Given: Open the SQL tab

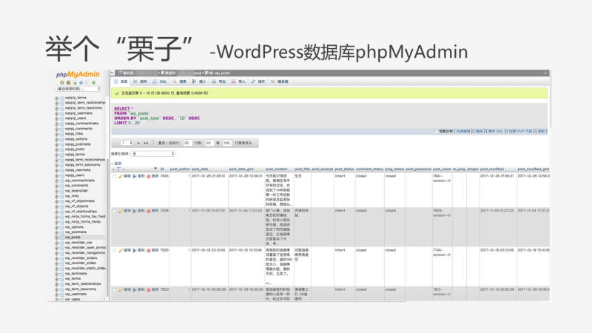Looking at the screenshot, I should point(160,81).
